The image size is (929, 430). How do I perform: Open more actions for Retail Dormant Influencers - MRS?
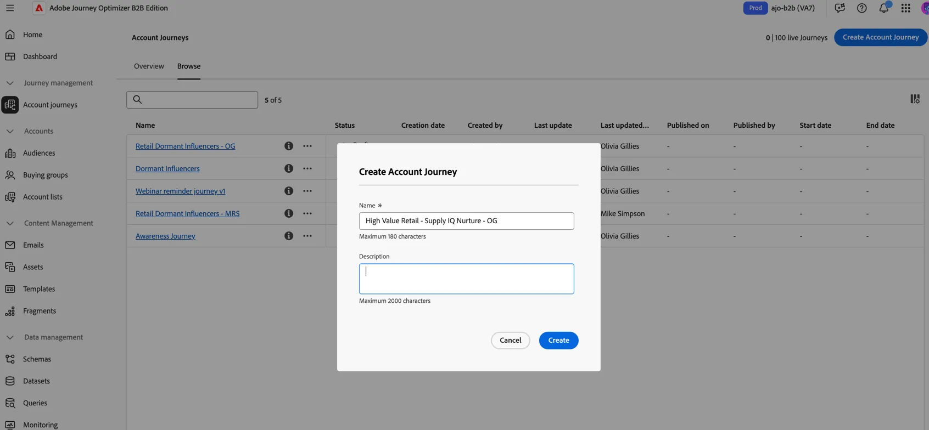pos(307,213)
